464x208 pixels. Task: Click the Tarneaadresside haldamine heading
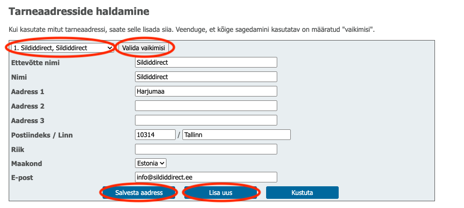(79, 10)
